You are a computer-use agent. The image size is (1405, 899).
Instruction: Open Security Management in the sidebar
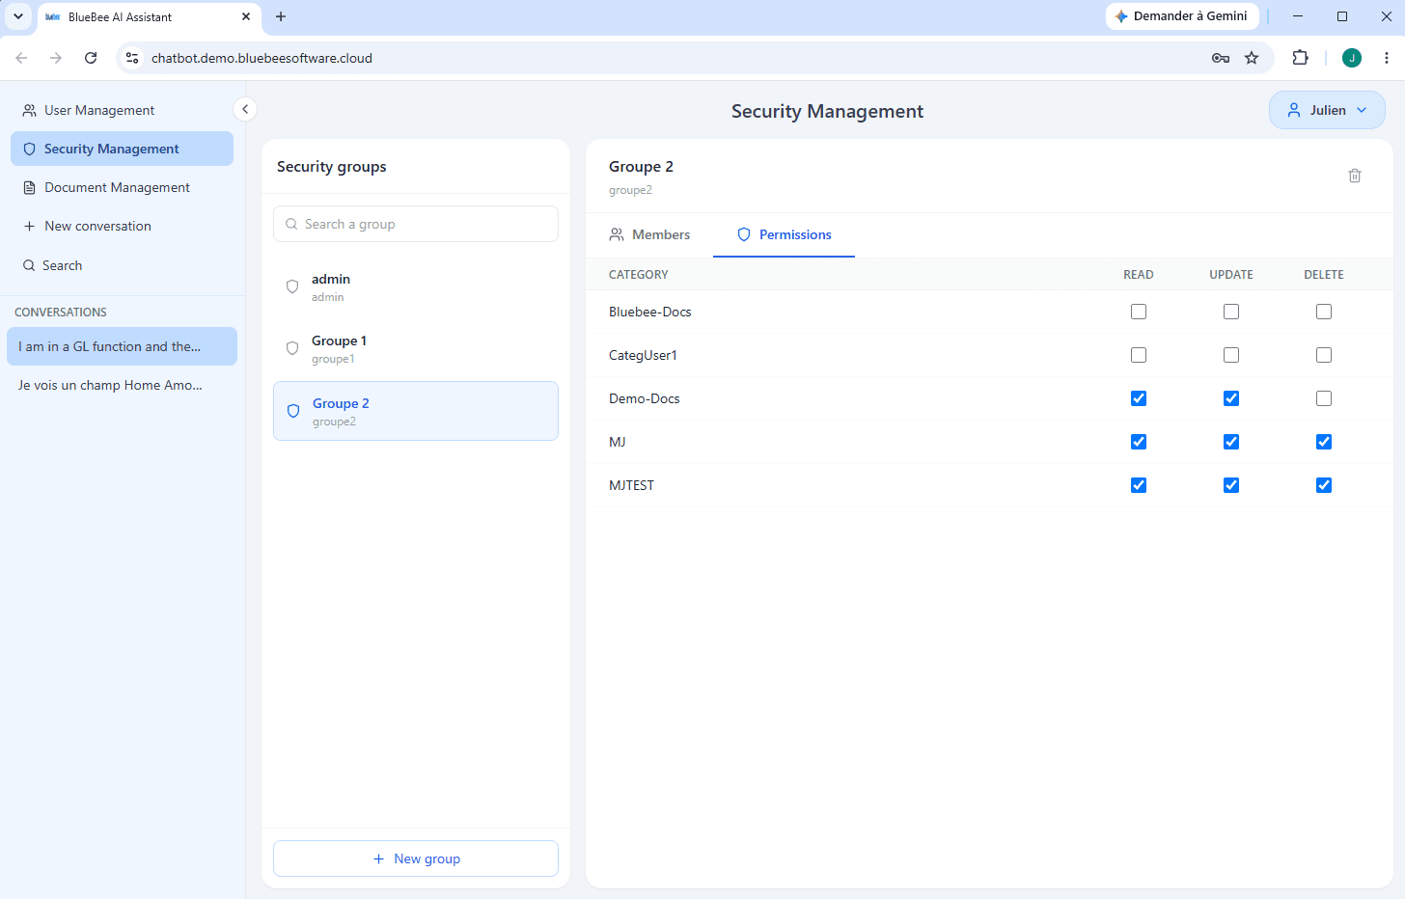pos(122,149)
